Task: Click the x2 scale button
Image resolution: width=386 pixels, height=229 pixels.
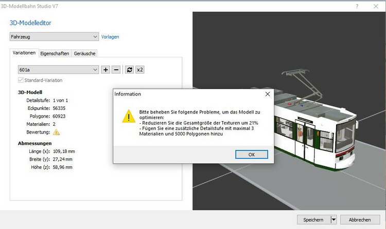Action: (140, 70)
